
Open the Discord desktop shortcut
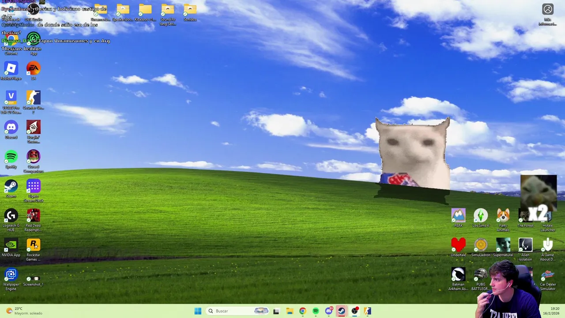pyautogui.click(x=11, y=130)
